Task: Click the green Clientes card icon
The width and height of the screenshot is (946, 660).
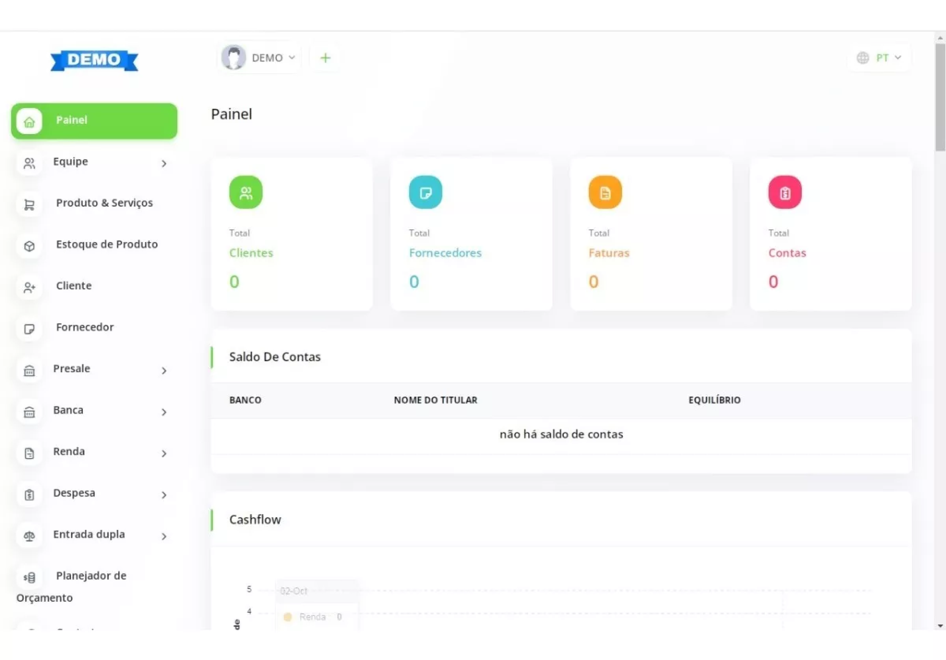Action: [x=245, y=193]
